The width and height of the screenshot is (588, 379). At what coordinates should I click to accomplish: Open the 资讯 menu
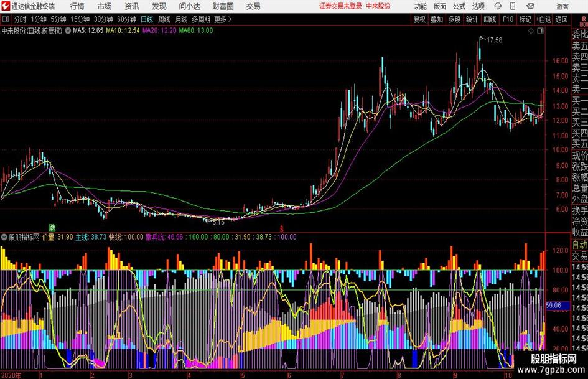click(132, 6)
